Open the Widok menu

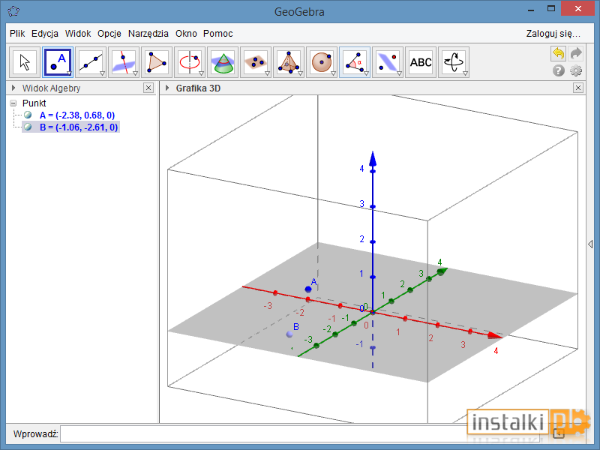tap(78, 34)
